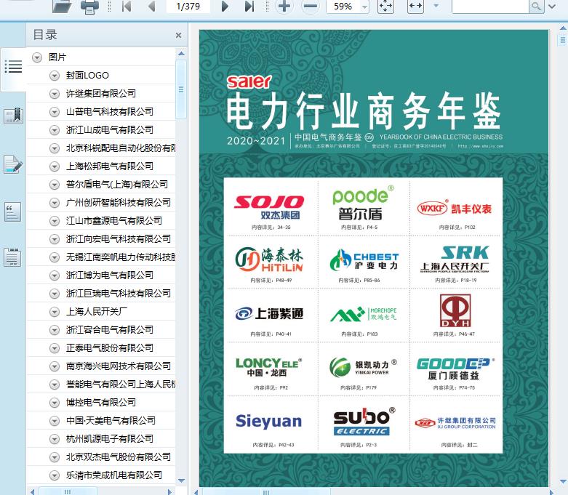Expand the 浙江山成电气有限公司 entry
Screen dimensions: 568x495
[55, 130]
